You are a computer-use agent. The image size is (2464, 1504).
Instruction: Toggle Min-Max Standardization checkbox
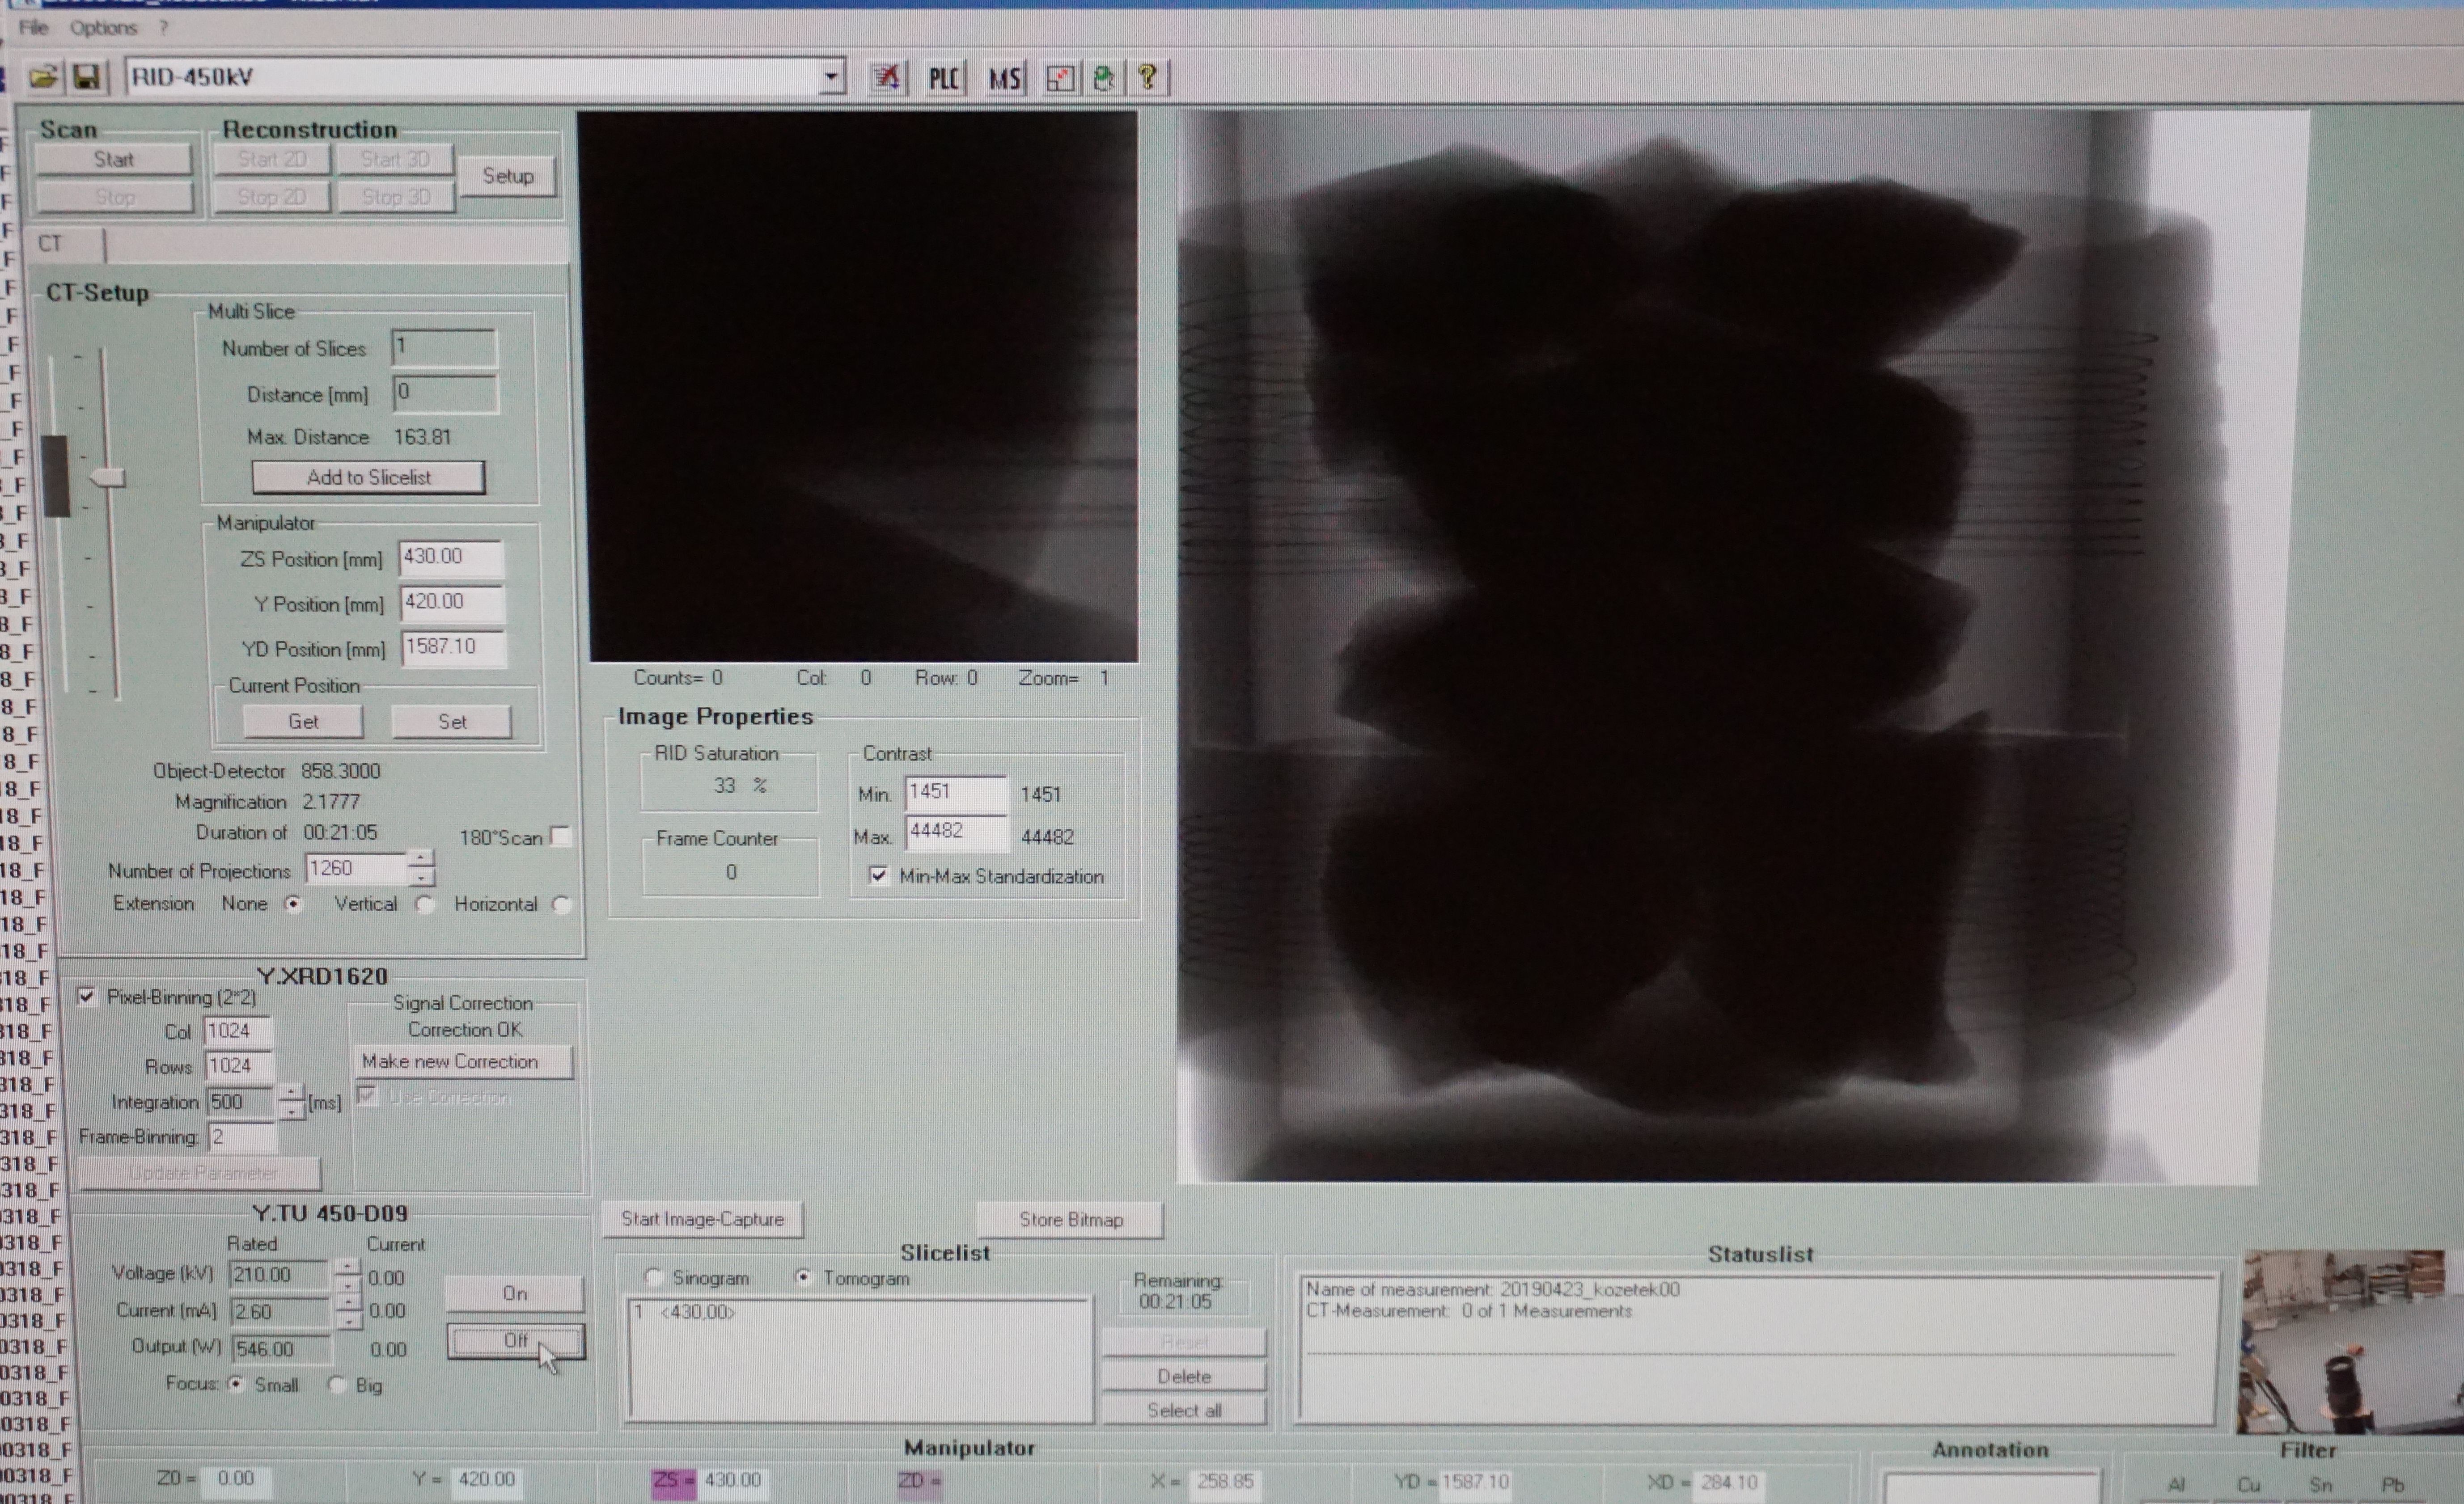(x=879, y=876)
